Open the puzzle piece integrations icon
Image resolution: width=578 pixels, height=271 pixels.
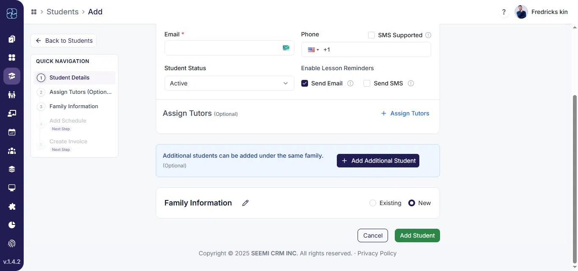click(x=12, y=206)
